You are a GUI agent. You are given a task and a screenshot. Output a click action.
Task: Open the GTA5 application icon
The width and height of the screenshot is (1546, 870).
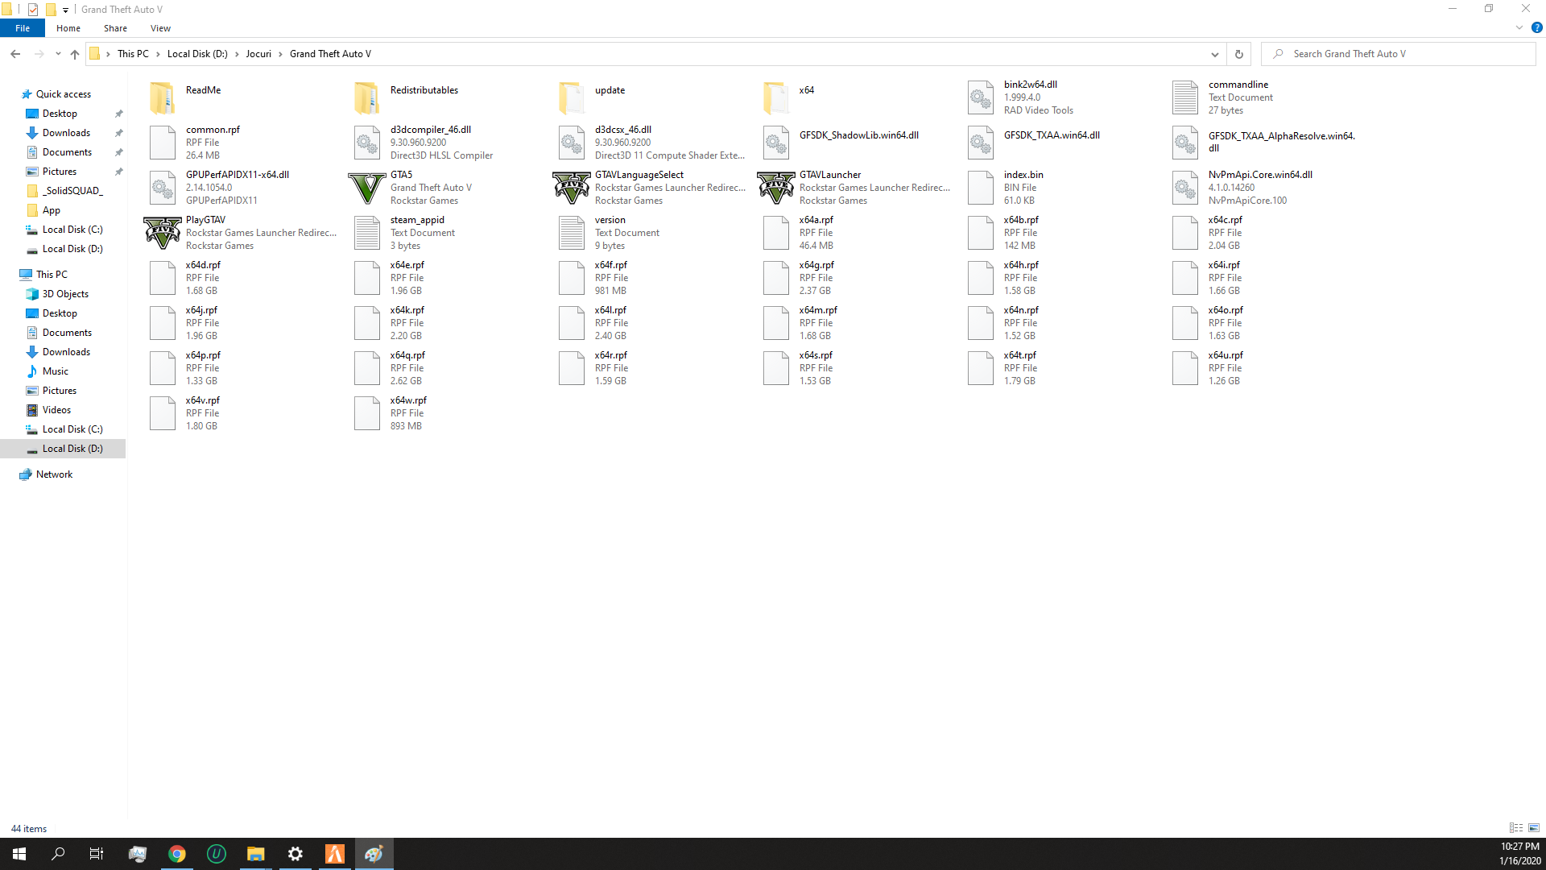click(367, 188)
